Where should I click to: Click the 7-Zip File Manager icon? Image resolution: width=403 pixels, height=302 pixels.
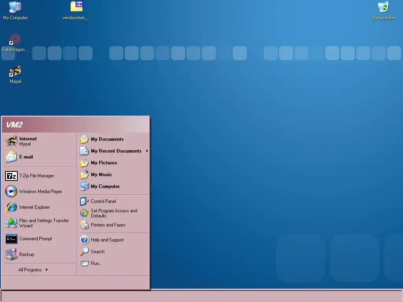pos(11,176)
